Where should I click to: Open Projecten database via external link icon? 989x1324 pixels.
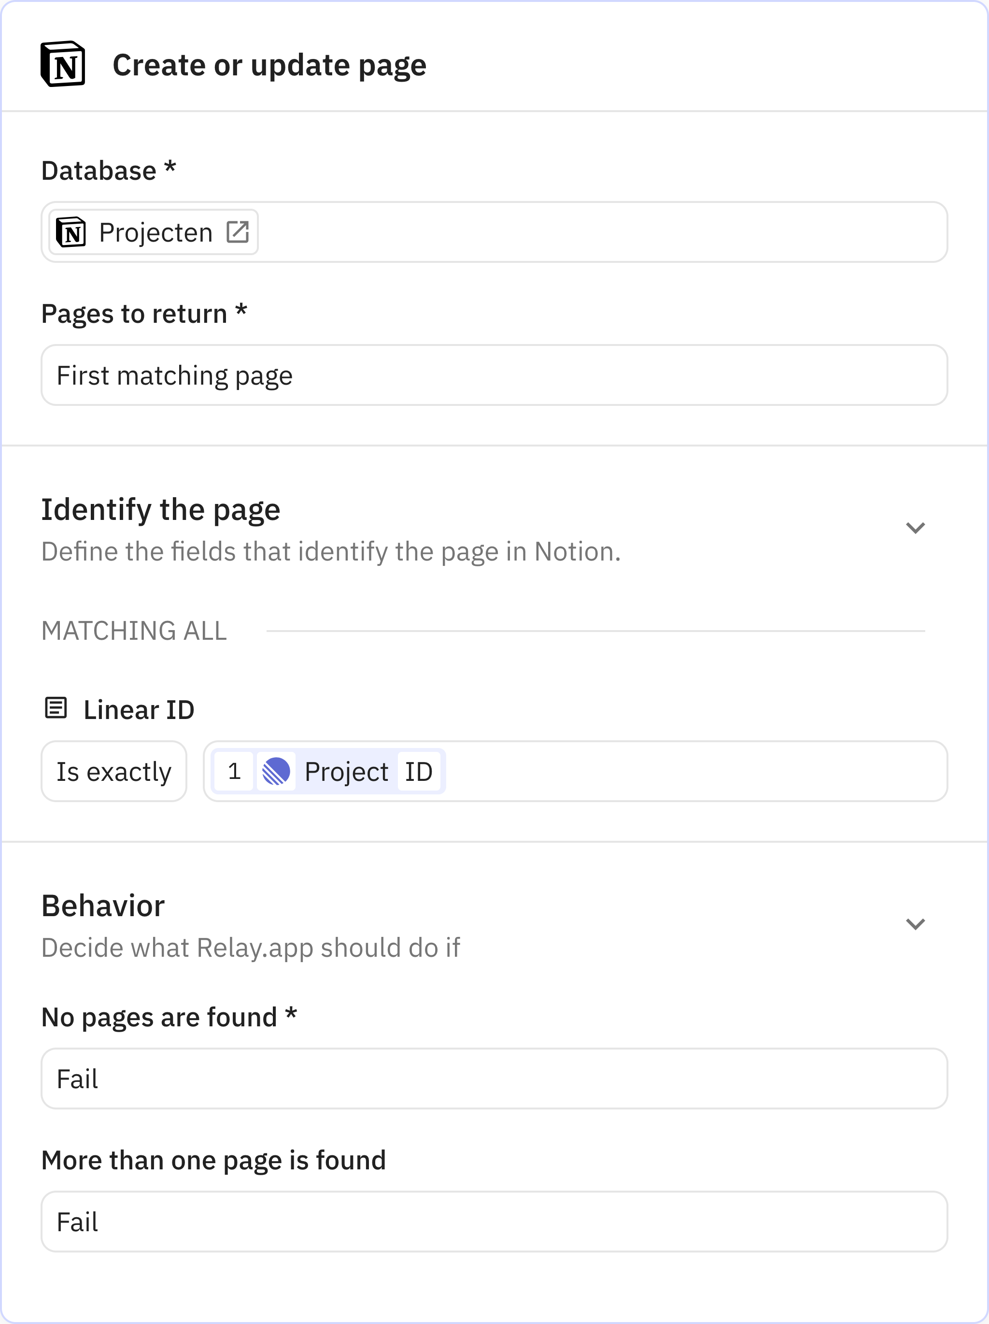[238, 231]
